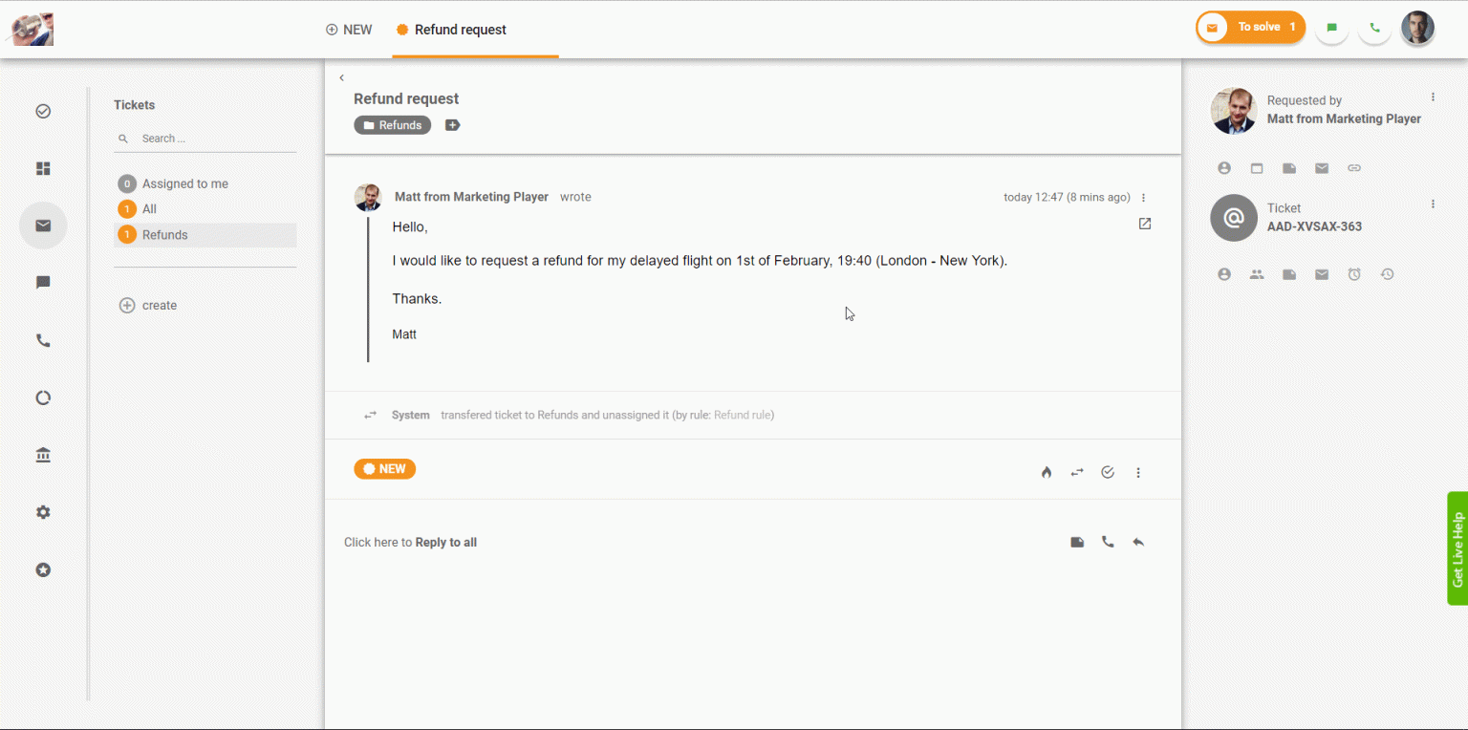The width and height of the screenshot is (1468, 730).
Task: Open ticket history via the clock icon
Action: click(1387, 274)
